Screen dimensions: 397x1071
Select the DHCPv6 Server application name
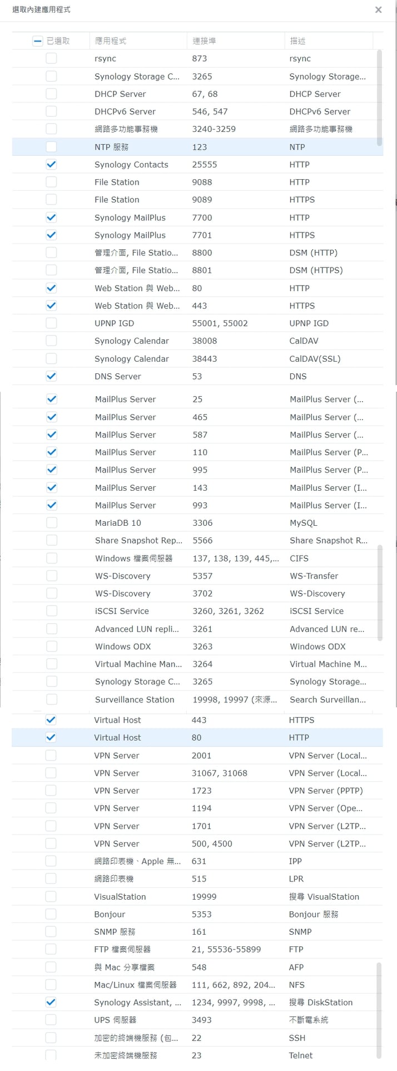pyautogui.click(x=125, y=111)
